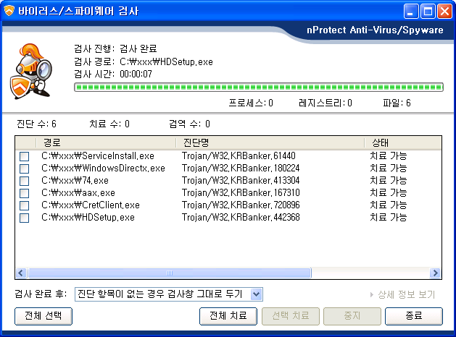Image resolution: width=456 pixels, height=337 pixels.
Task: Select path C:\xxx\aax.exe
Action: point(78,193)
